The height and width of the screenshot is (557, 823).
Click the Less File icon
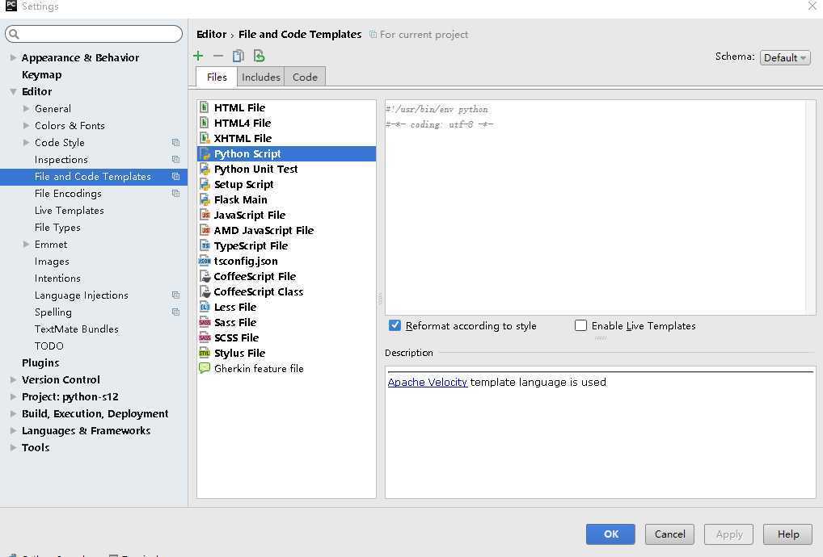[205, 307]
